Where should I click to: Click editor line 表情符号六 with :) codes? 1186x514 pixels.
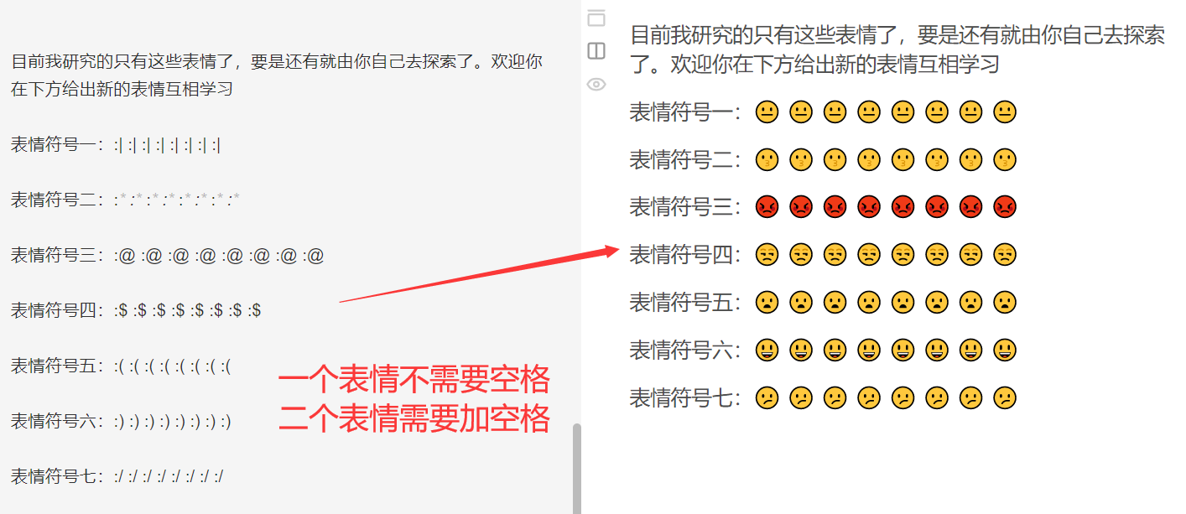pyautogui.click(x=121, y=422)
